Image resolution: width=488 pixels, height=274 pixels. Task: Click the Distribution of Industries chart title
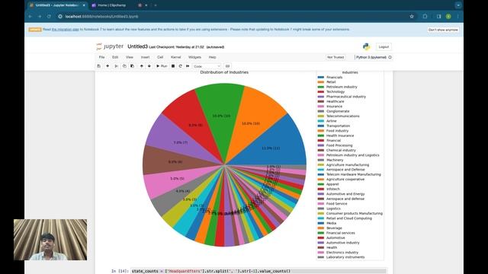tap(224, 72)
